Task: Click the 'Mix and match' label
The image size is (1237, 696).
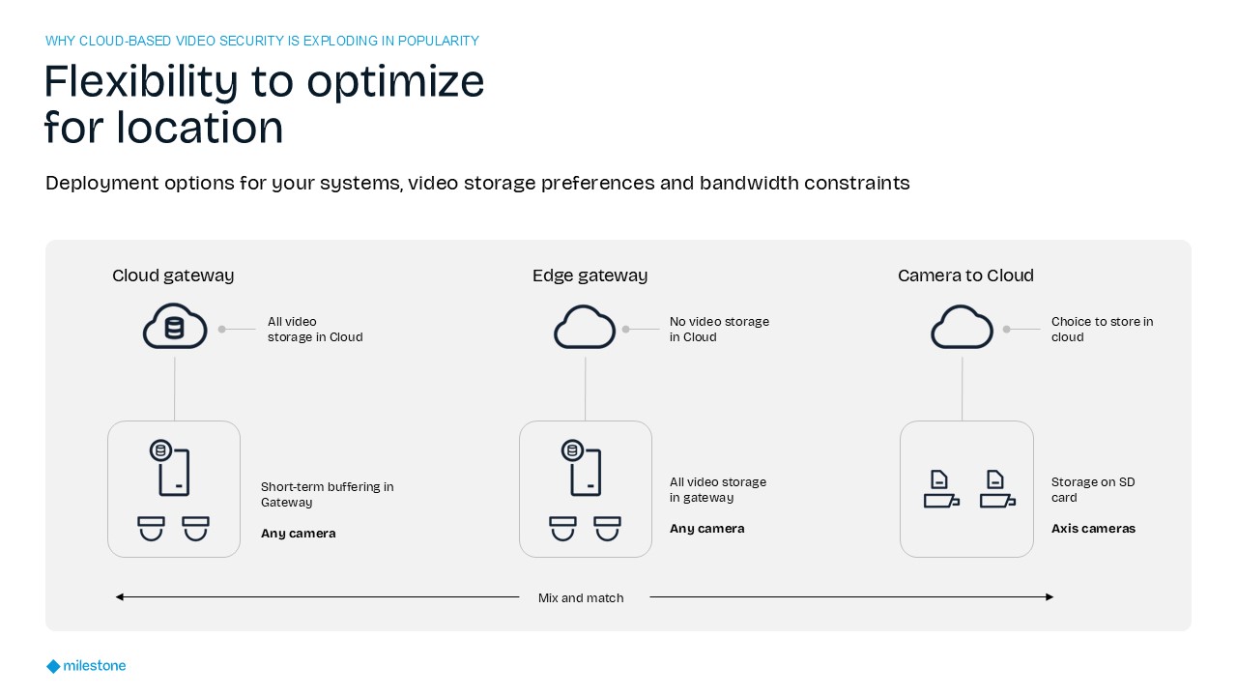Action: [581, 598]
